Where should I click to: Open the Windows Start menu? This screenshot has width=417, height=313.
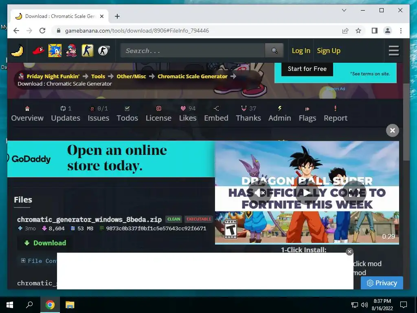pyautogui.click(x=10, y=305)
